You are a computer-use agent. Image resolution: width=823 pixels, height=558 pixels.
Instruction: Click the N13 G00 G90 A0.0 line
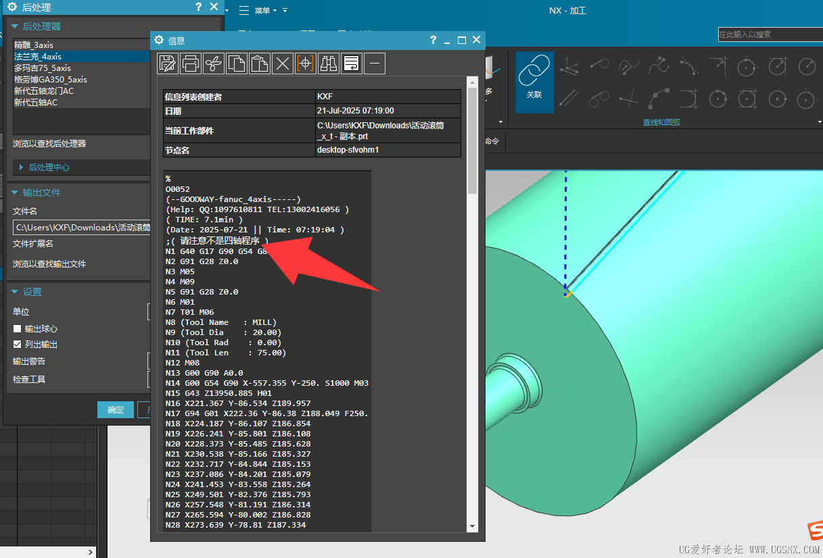pos(204,373)
